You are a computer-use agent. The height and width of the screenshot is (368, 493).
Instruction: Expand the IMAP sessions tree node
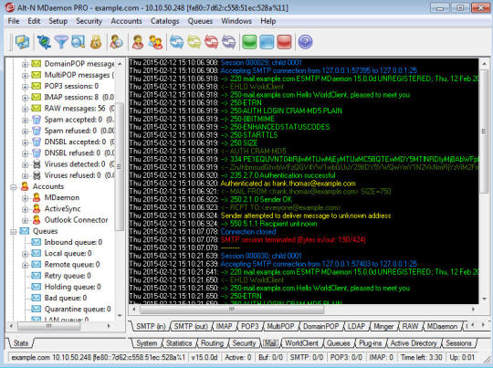(25, 98)
